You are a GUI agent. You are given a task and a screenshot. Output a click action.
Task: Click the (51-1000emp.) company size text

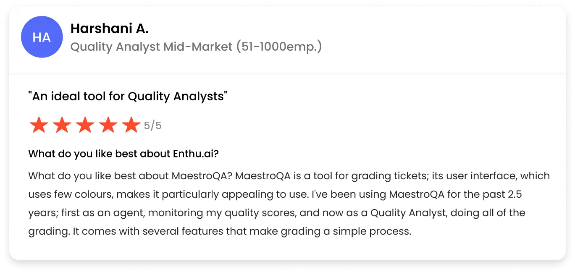[279, 47]
